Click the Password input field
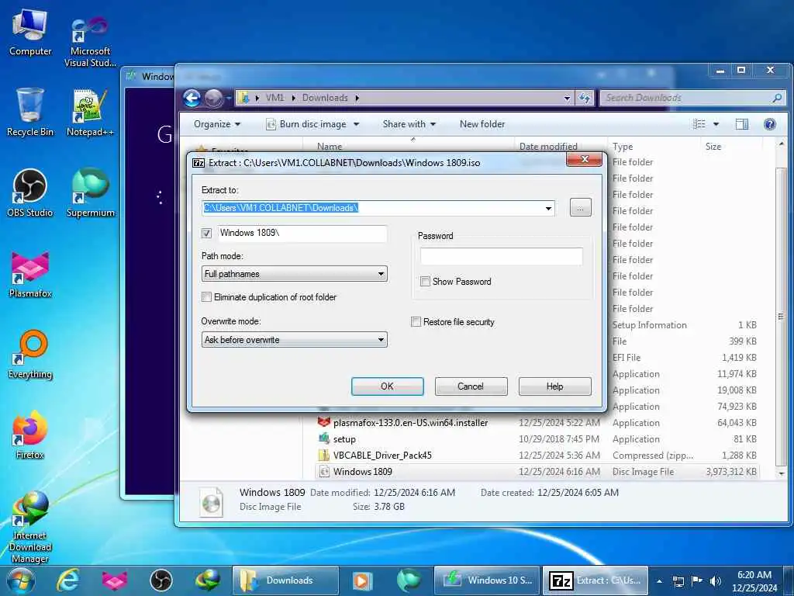 tap(502, 256)
